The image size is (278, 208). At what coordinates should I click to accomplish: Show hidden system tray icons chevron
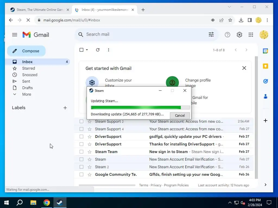(230, 203)
